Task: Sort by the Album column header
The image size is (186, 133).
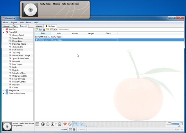Action: (75, 34)
